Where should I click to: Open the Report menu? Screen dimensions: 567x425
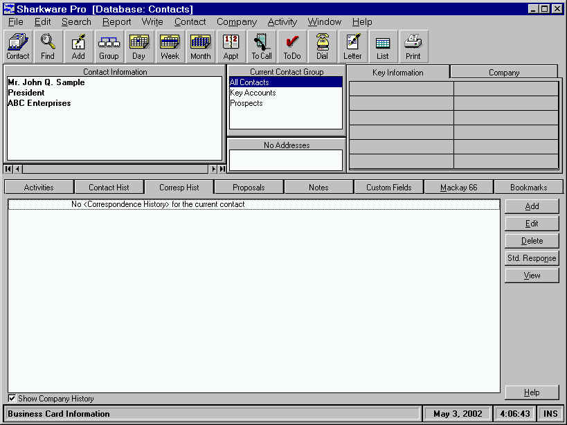[116, 22]
